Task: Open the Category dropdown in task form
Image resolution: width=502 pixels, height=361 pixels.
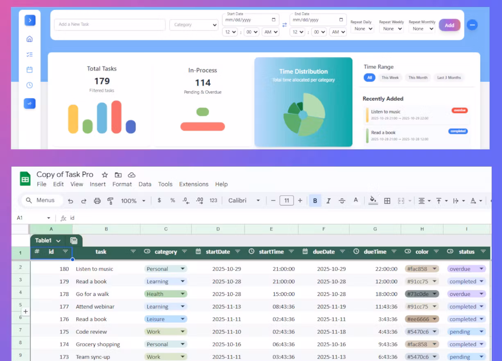Action: click(x=194, y=25)
